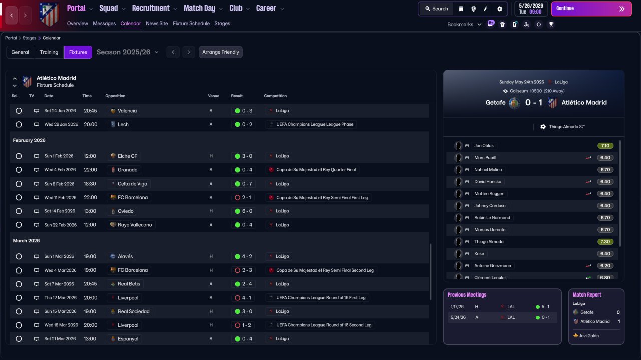Screen dimensions: 641x360
Task: Click the star icon next to Javi Galán
Action: pos(576,336)
